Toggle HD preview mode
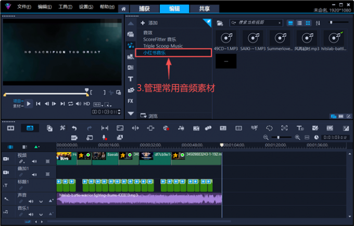The image size is (354, 226). coord(87,104)
